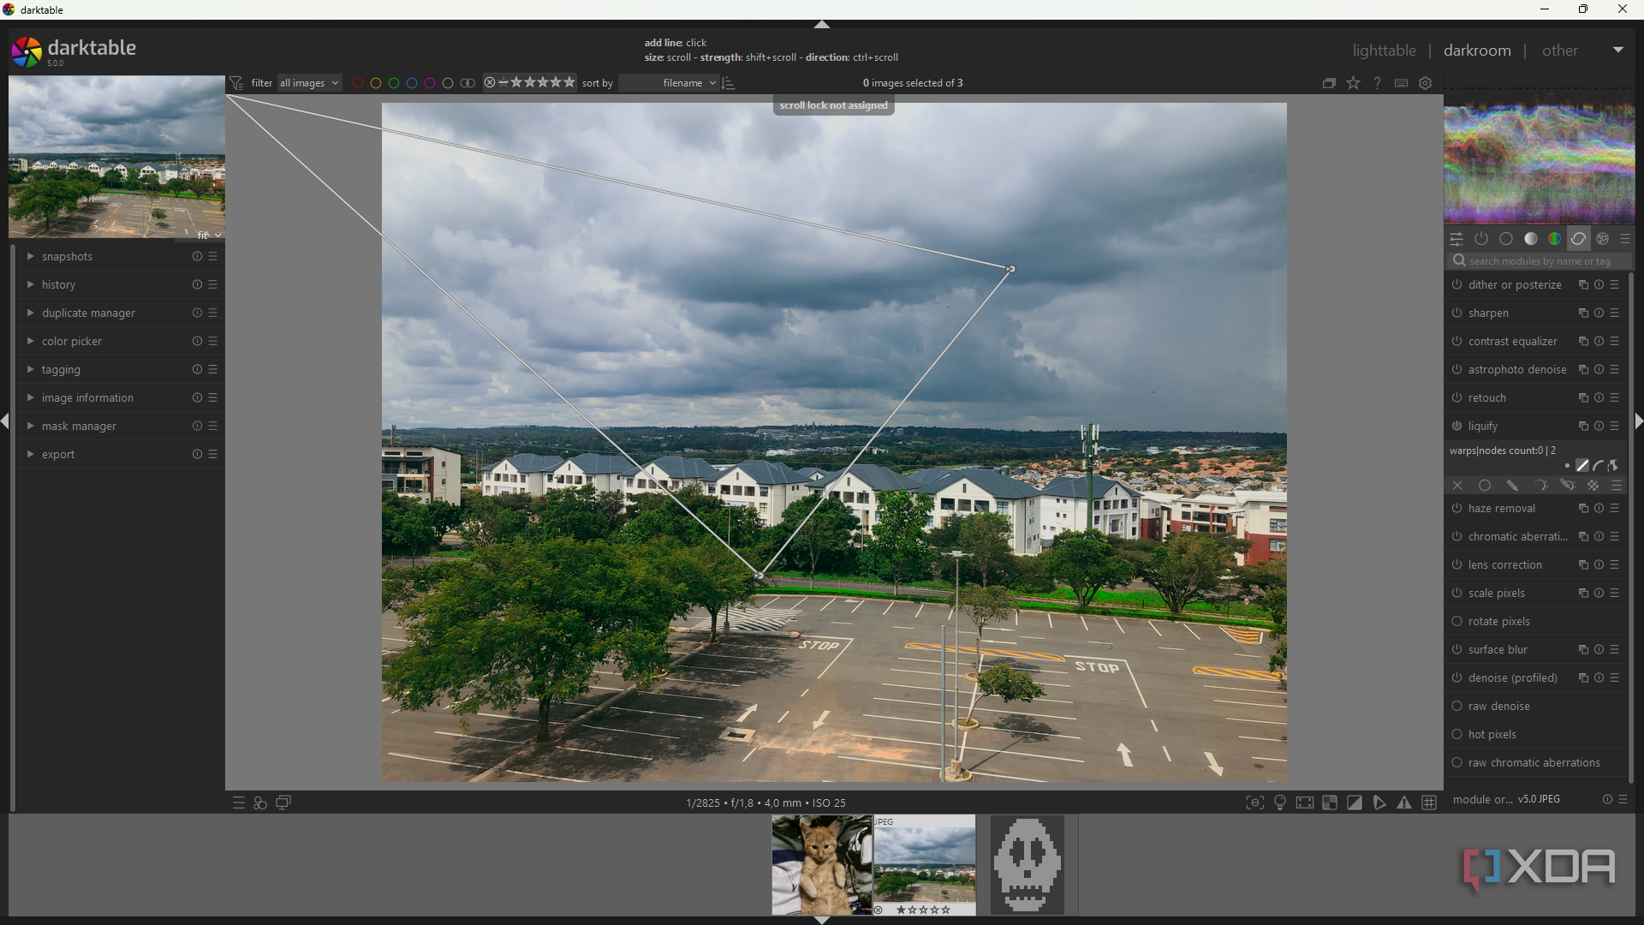
Task: Enable contrast equalizer module
Action: pyautogui.click(x=1456, y=342)
